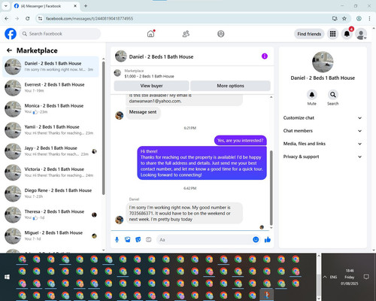Click More options button

(230, 86)
